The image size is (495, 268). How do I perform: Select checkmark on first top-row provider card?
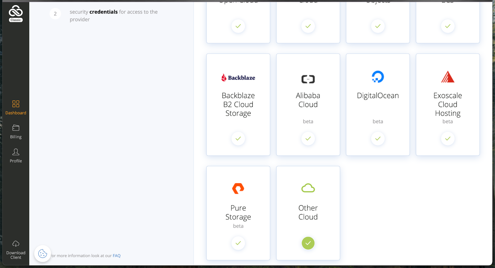(x=238, y=26)
